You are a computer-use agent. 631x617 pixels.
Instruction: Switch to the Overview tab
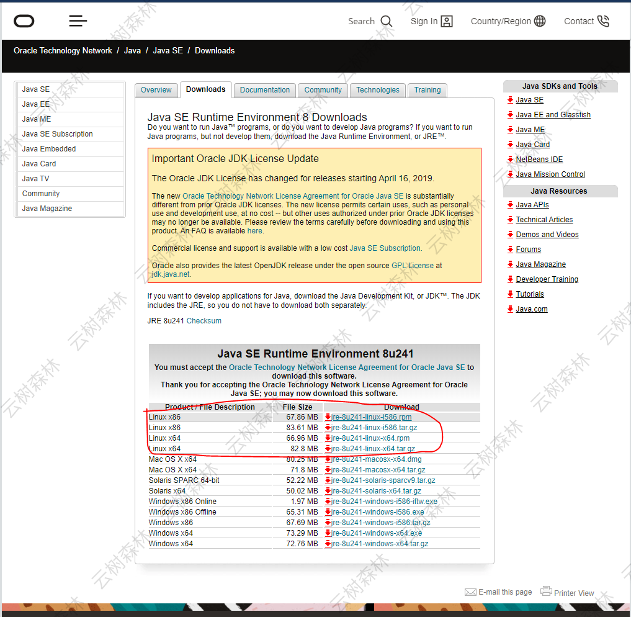[156, 90]
